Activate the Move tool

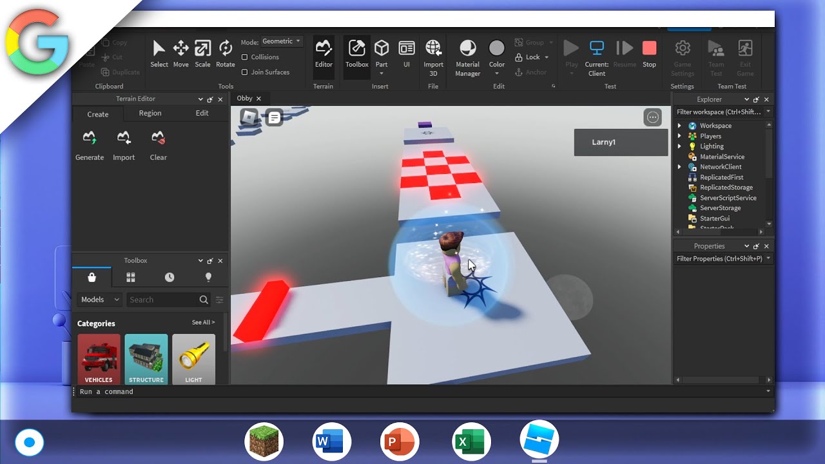point(181,53)
